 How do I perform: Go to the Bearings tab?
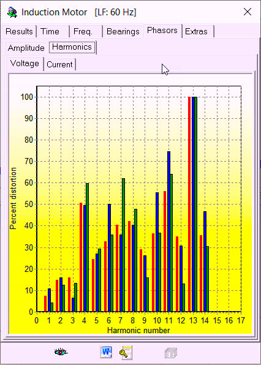tap(123, 31)
